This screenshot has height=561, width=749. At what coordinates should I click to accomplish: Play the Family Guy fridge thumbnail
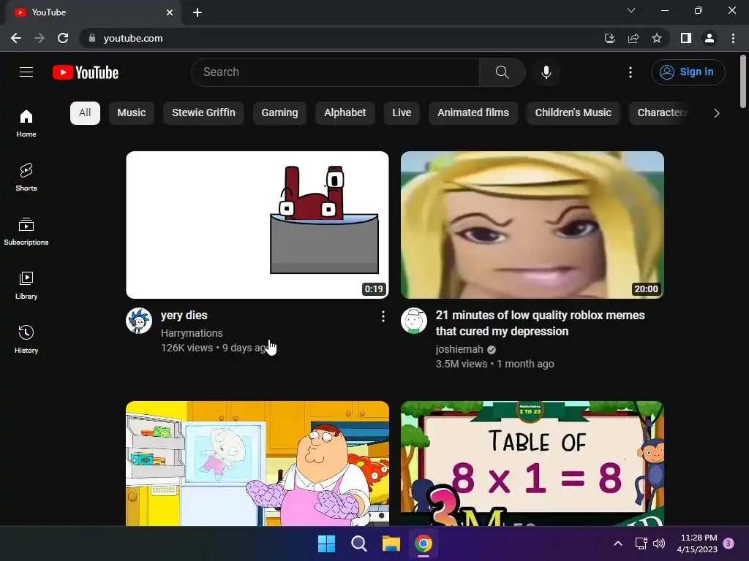click(257, 463)
